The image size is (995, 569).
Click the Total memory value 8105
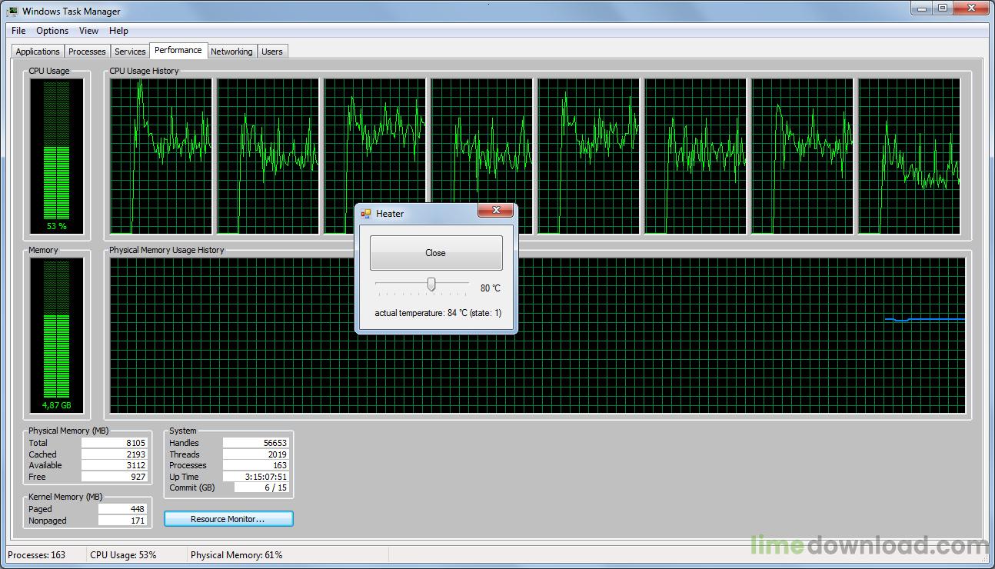pyautogui.click(x=115, y=443)
